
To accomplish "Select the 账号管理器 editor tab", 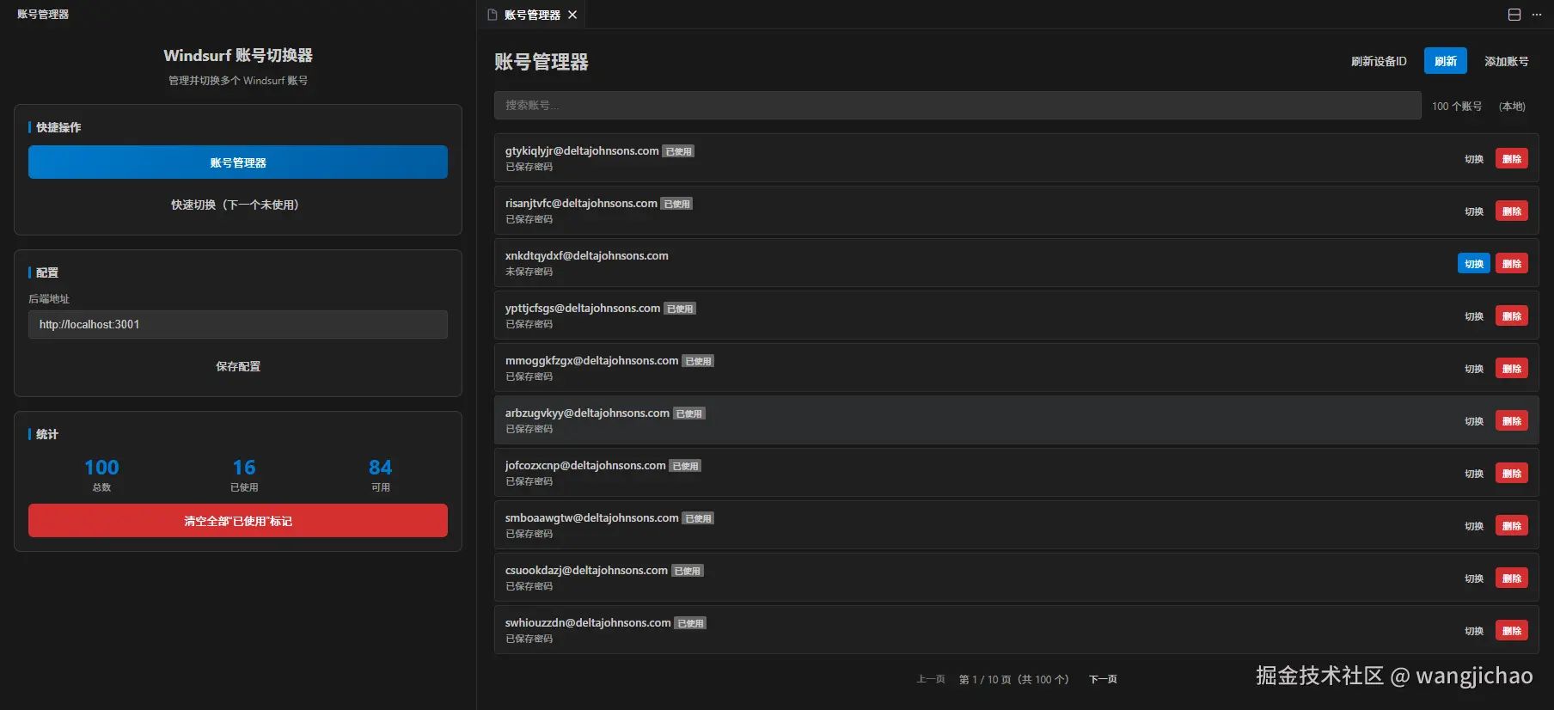I will coord(532,15).
